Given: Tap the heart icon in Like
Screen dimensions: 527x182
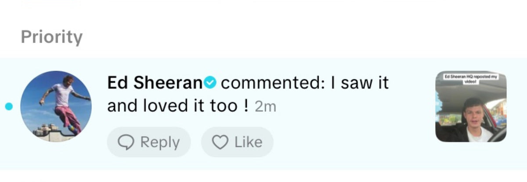Looking at the screenshot, I should click(x=220, y=142).
